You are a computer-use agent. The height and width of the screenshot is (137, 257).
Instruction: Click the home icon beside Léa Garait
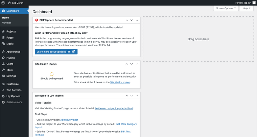(9, 3)
